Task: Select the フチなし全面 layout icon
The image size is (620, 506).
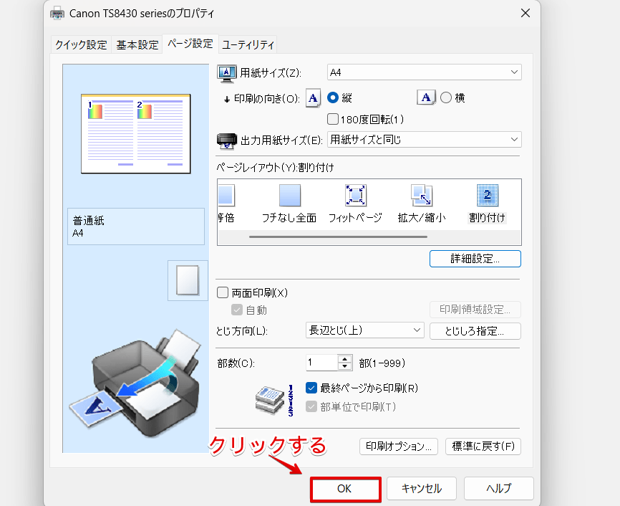Action: [x=289, y=195]
